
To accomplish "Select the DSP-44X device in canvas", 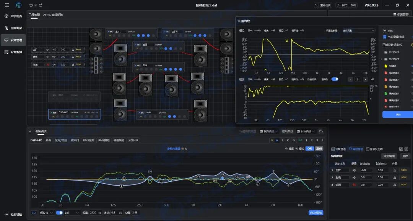I will [75, 114].
